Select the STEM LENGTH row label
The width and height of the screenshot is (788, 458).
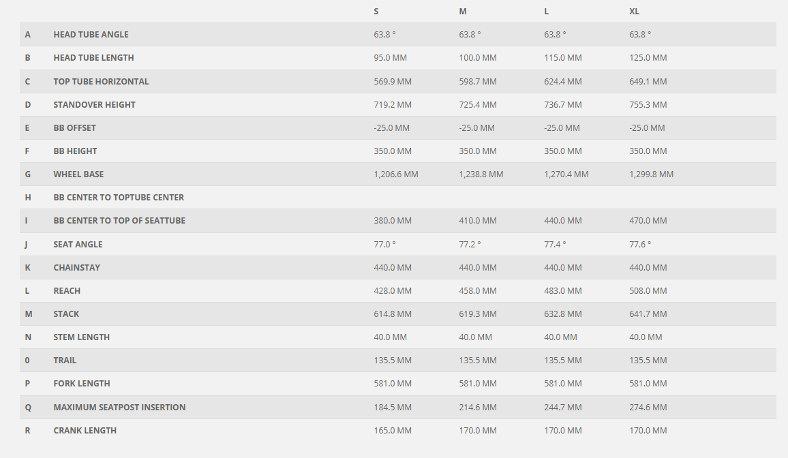coord(81,337)
